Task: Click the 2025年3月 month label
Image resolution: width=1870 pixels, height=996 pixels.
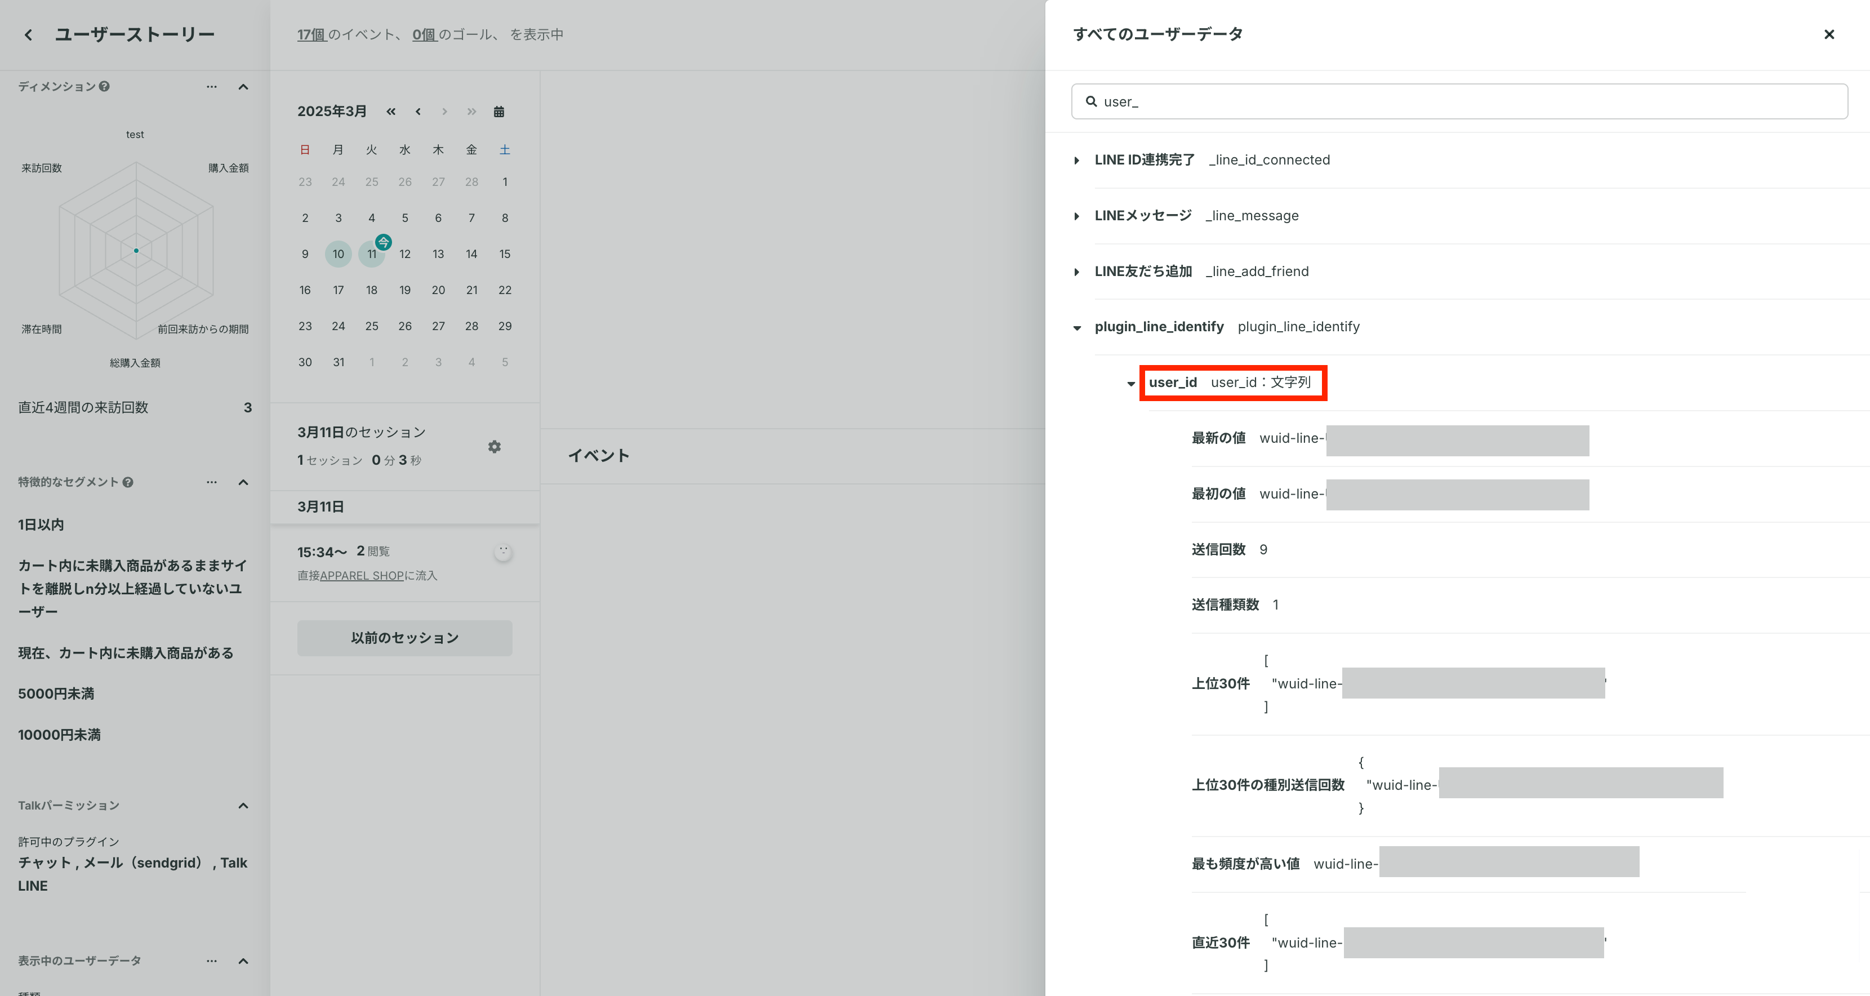Action: [332, 112]
